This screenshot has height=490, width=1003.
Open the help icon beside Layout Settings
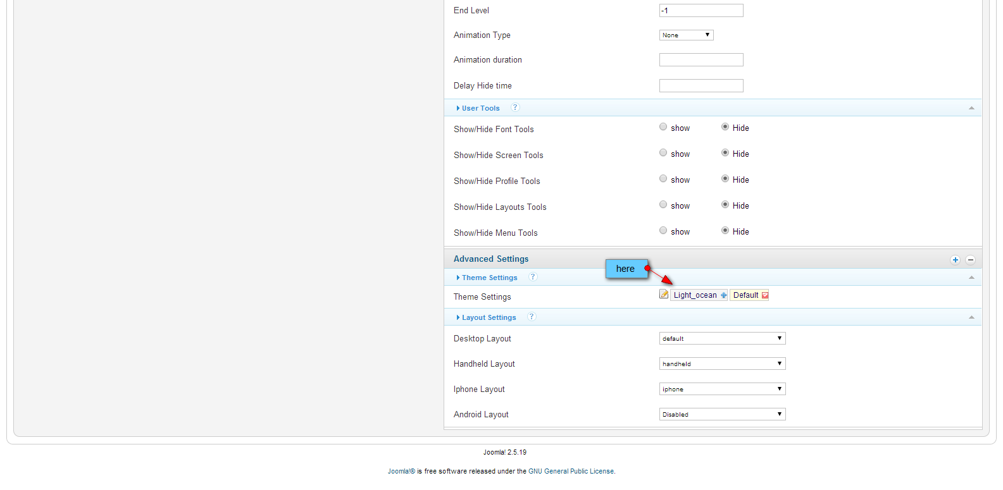click(532, 317)
